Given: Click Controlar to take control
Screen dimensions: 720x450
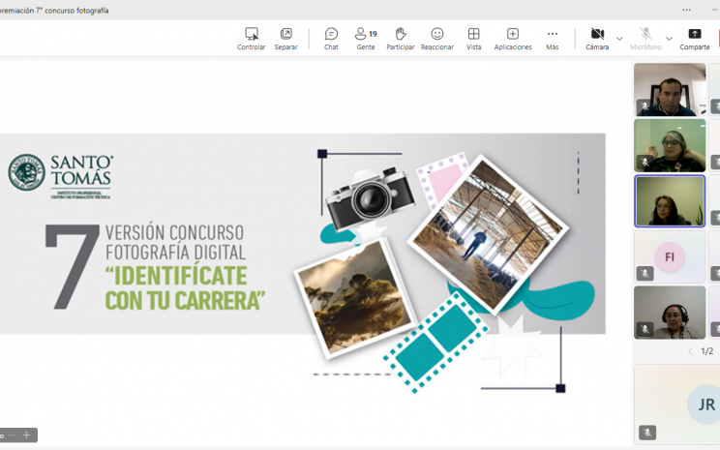Looking at the screenshot, I should (x=252, y=39).
